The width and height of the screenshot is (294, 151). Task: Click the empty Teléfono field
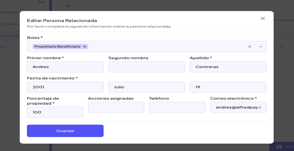(x=177, y=107)
